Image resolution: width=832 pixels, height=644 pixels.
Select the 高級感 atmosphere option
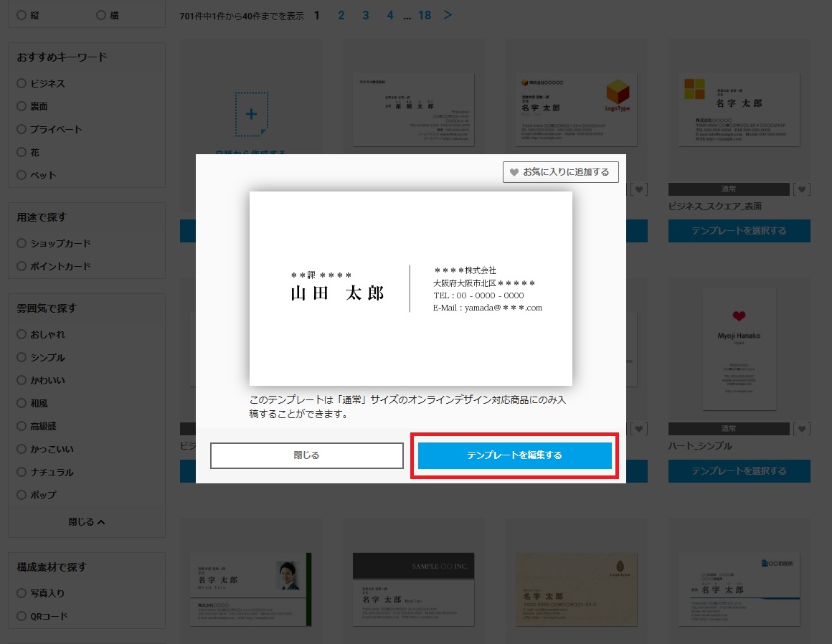[x=22, y=426]
